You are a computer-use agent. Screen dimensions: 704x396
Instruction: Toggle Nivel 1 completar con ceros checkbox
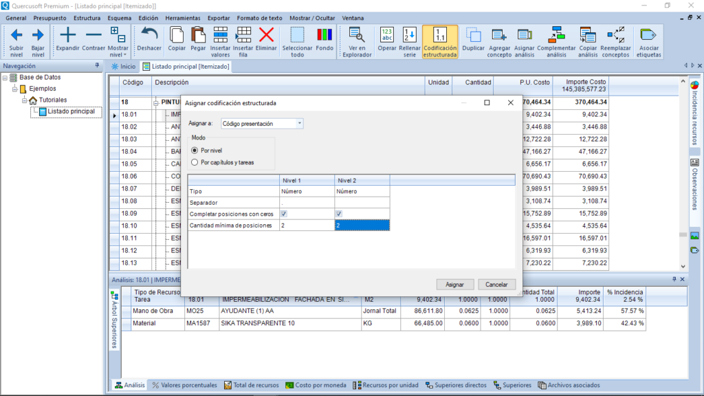tap(284, 214)
